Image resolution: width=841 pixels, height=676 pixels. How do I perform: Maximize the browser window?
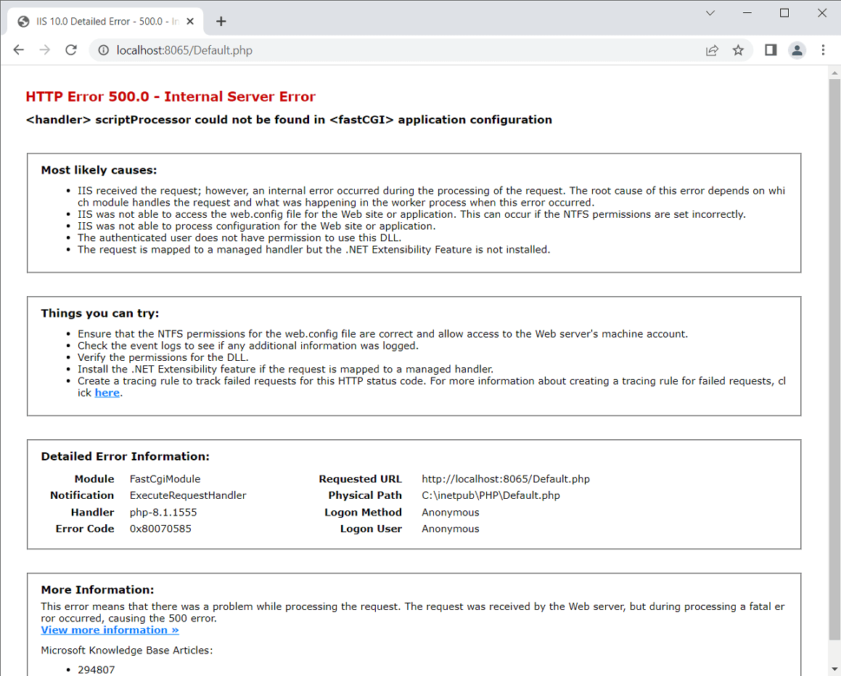tap(784, 13)
